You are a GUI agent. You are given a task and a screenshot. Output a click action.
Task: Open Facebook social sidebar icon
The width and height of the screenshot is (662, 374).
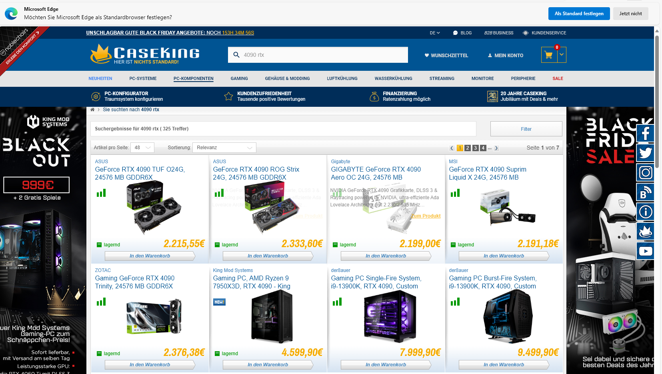point(645,133)
